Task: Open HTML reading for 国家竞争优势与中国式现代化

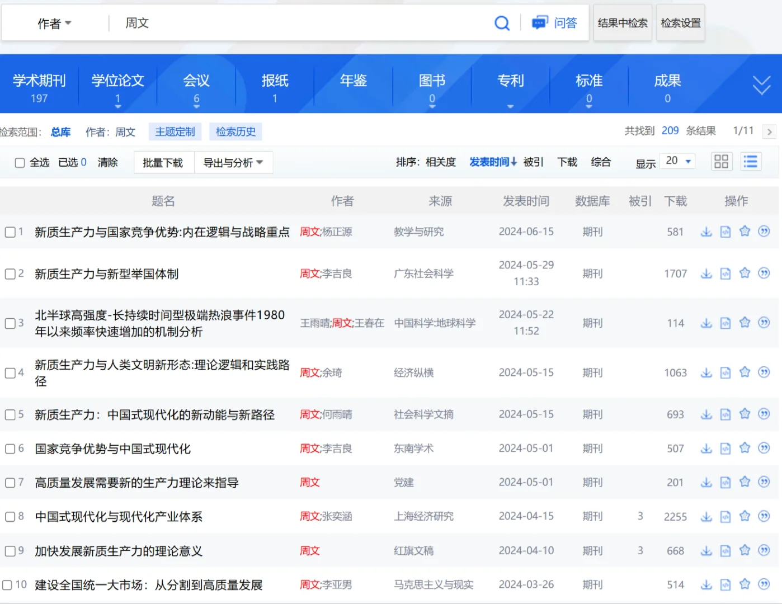Action: [726, 449]
